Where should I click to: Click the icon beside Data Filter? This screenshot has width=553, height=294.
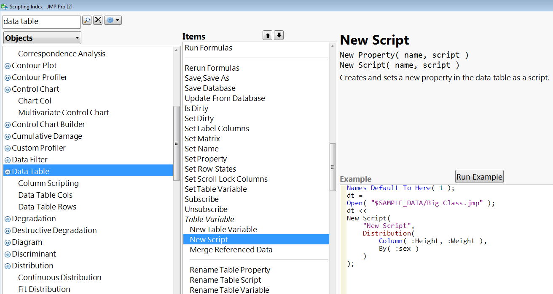(x=8, y=160)
